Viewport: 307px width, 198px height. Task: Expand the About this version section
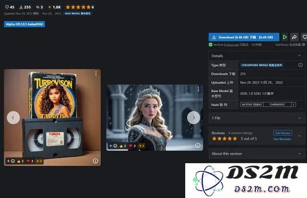[257, 153]
